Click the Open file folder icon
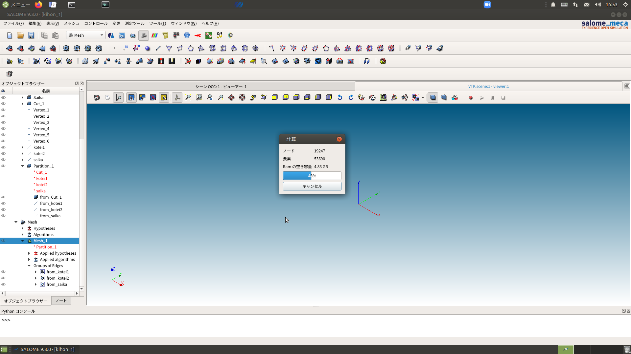This screenshot has width=631, height=354. point(20,35)
